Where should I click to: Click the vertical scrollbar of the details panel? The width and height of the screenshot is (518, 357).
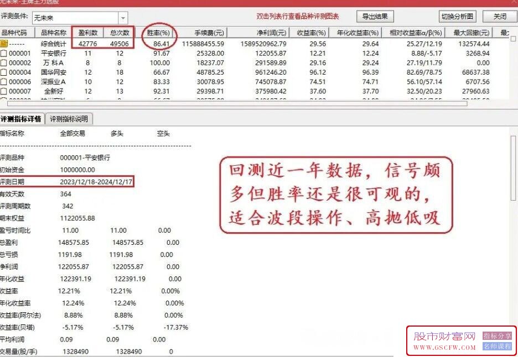tap(513, 167)
